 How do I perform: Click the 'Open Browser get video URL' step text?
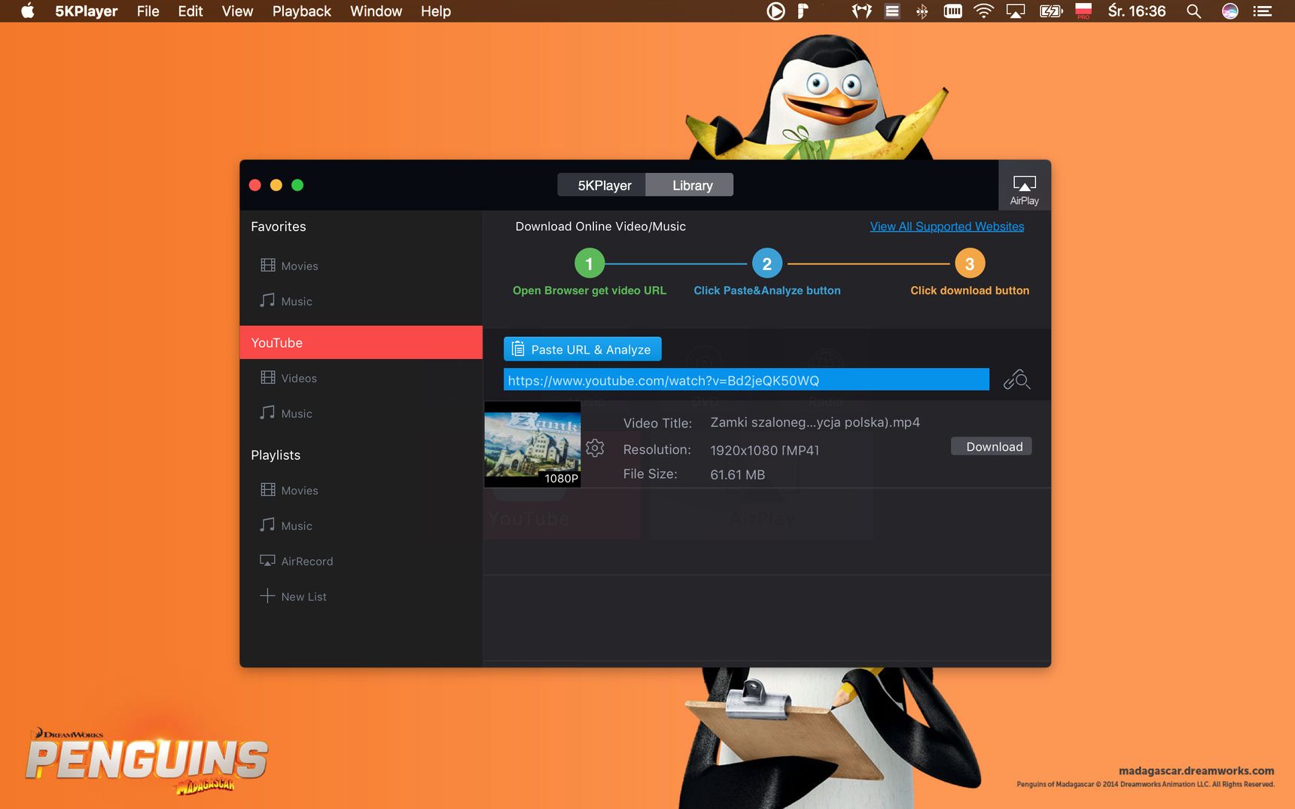tap(590, 290)
